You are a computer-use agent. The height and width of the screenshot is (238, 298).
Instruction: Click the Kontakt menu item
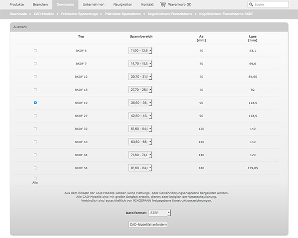(148, 4)
